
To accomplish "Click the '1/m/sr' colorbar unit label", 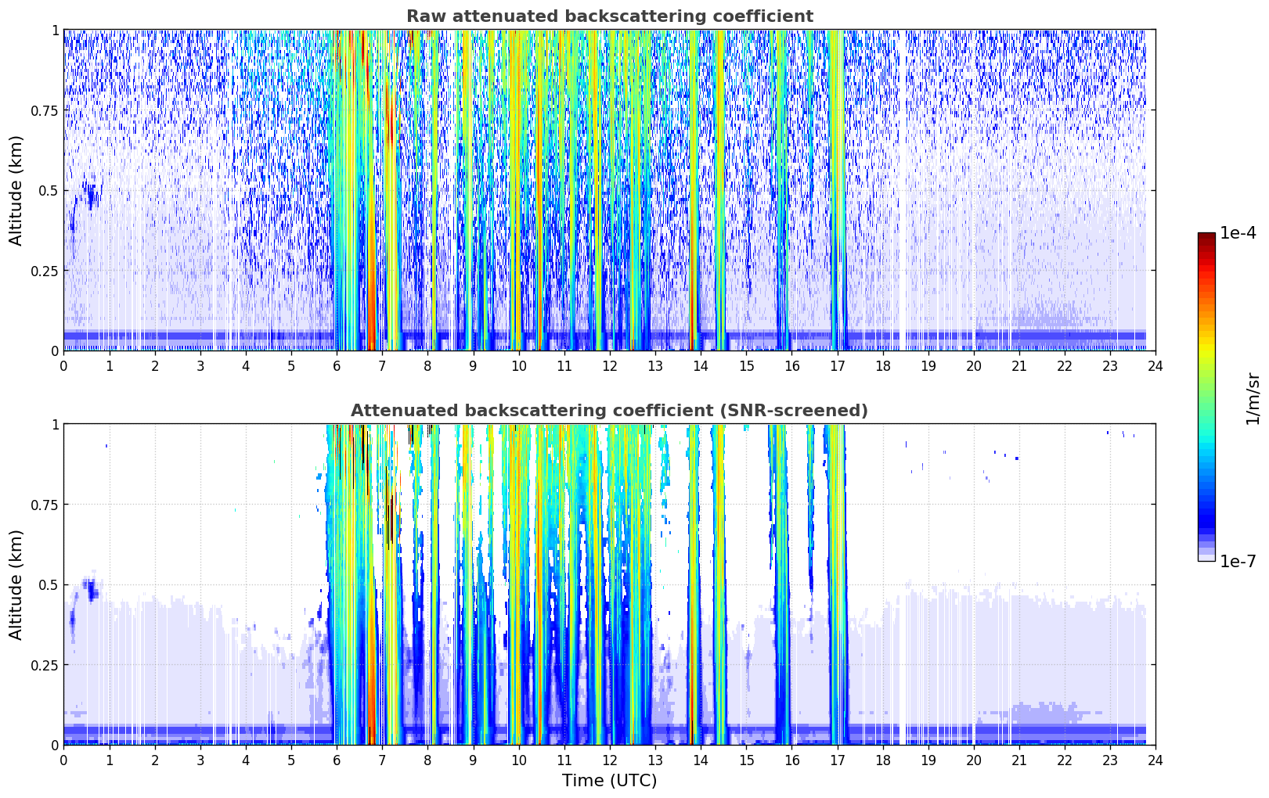I will pos(1253,398).
